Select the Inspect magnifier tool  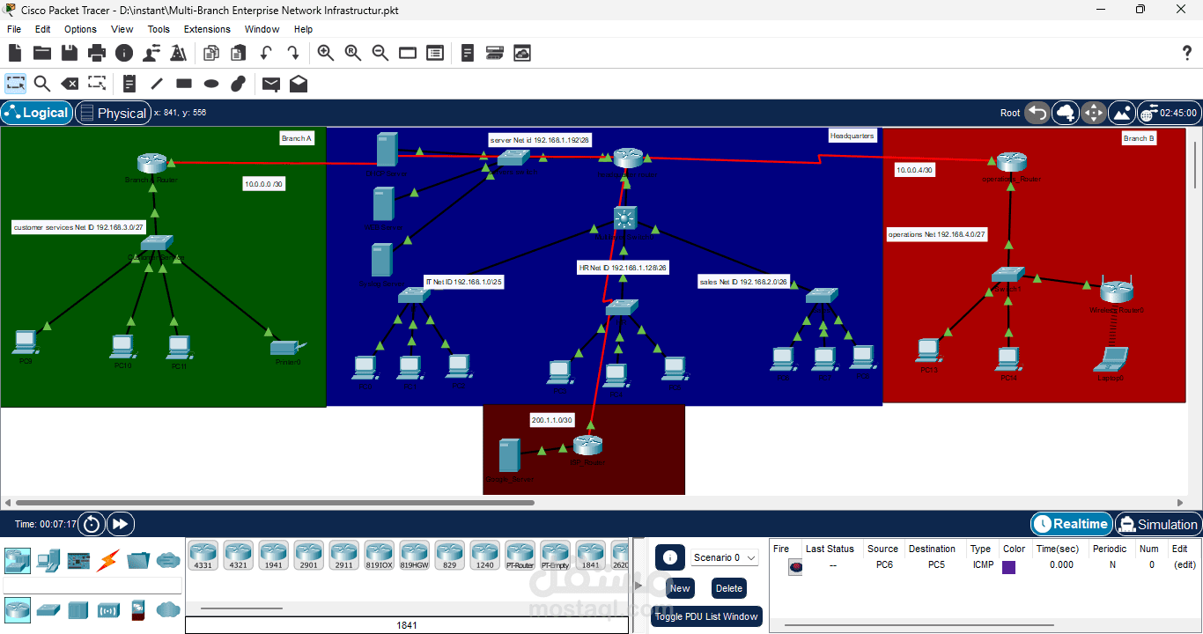click(x=41, y=84)
